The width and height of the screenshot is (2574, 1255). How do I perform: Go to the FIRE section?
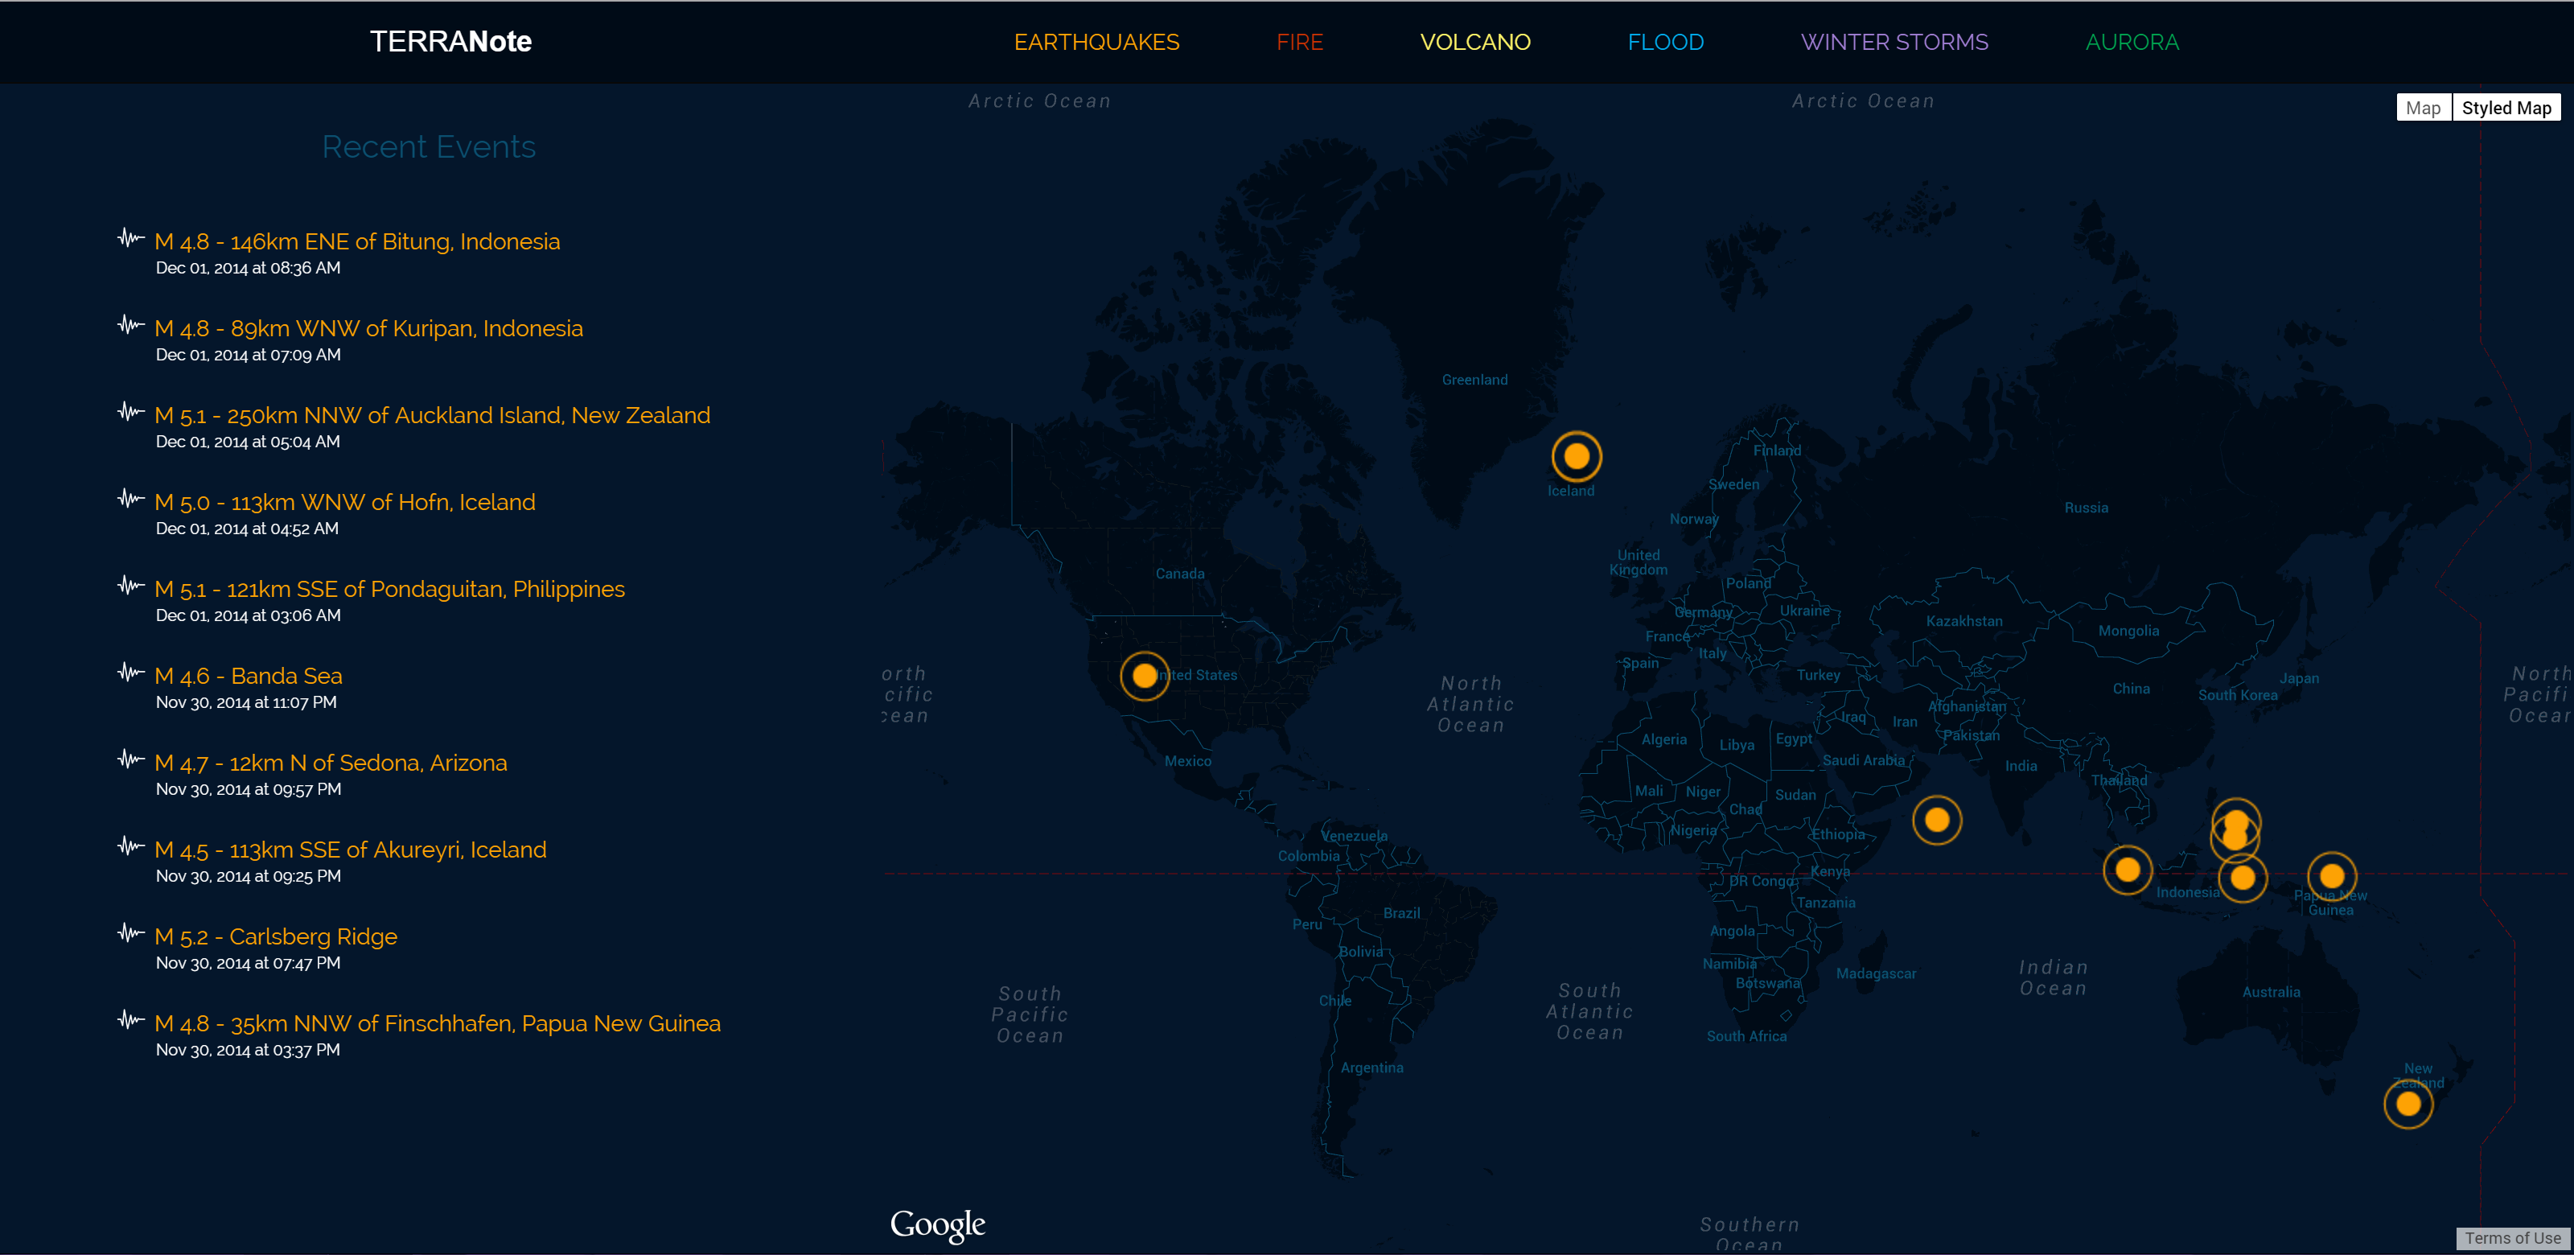tap(1299, 42)
